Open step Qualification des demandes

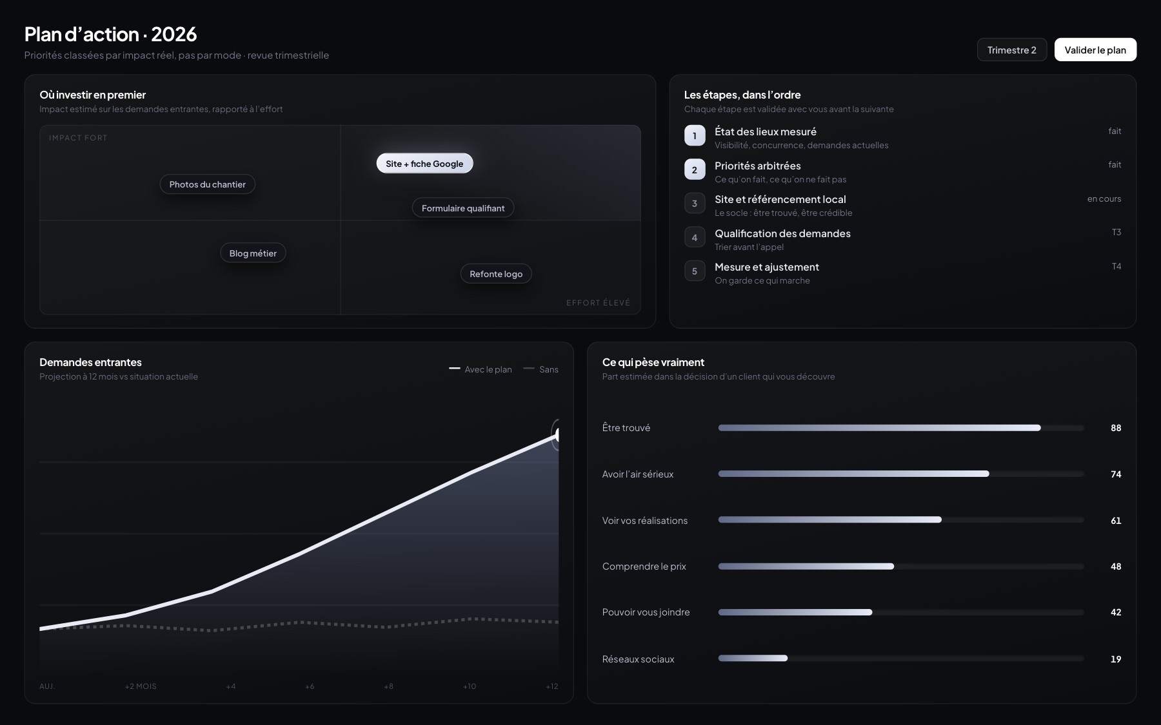point(903,240)
